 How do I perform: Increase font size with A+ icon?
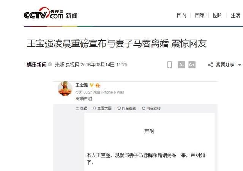pyautogui.click(x=192, y=65)
